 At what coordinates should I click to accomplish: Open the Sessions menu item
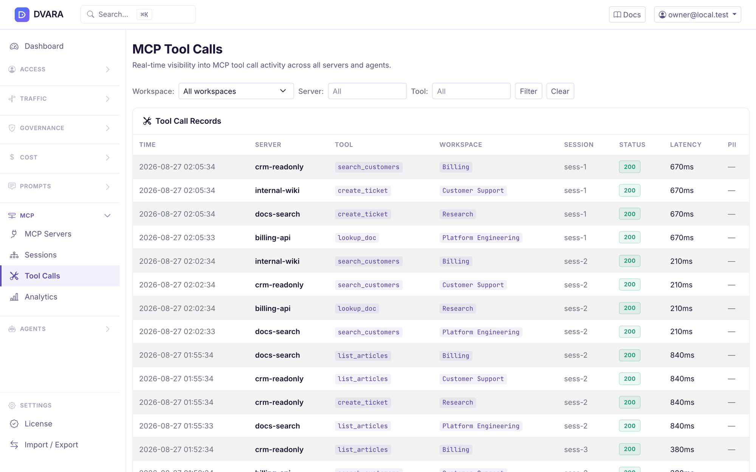(60, 255)
